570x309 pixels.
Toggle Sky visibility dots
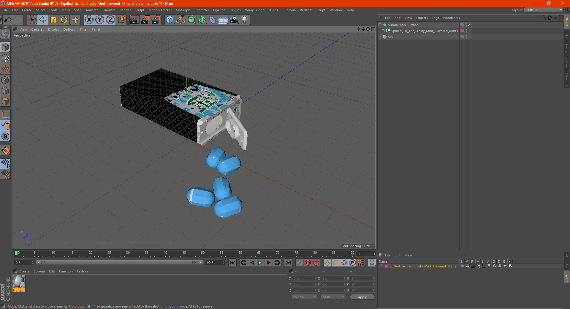click(466, 37)
